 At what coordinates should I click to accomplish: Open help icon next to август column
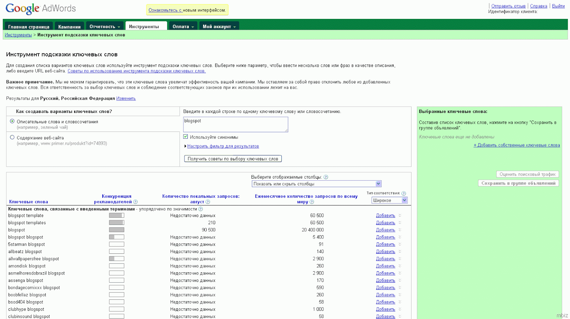(x=208, y=202)
